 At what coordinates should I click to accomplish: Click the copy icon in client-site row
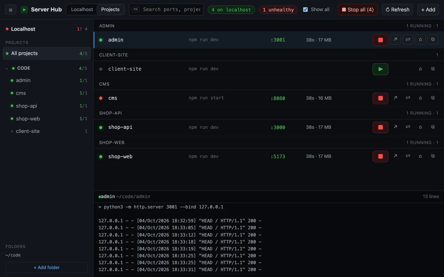433,69
